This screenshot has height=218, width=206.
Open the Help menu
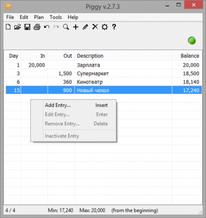coord(73,17)
